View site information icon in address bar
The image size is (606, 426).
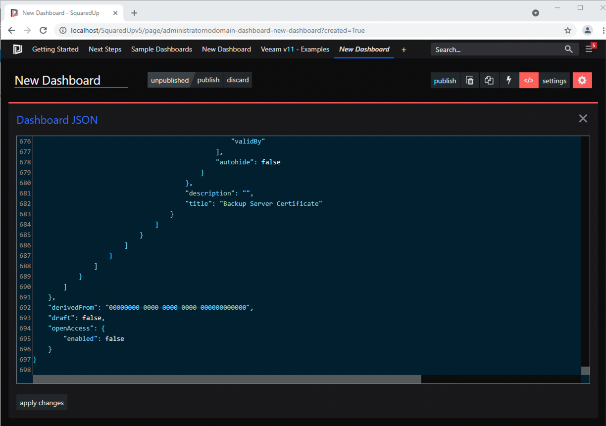click(63, 30)
